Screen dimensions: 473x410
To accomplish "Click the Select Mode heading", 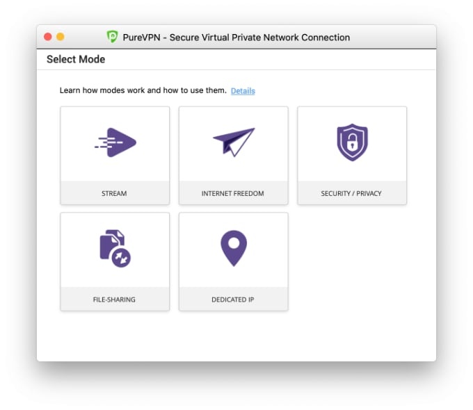I will coord(76,59).
